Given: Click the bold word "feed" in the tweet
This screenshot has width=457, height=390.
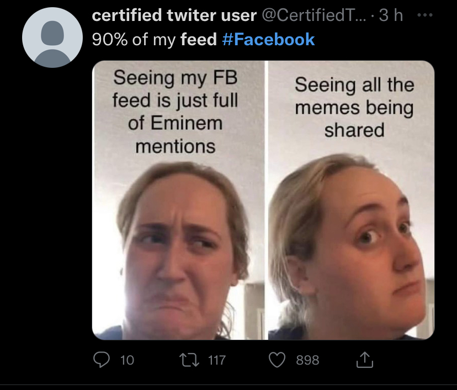Looking at the screenshot, I should click(x=199, y=40).
